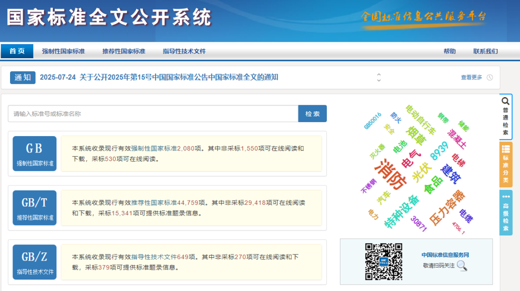The height and width of the screenshot is (291, 520).
Task: Open the GB/Z 指导性技术文件 tile
Action: (x=35, y=262)
